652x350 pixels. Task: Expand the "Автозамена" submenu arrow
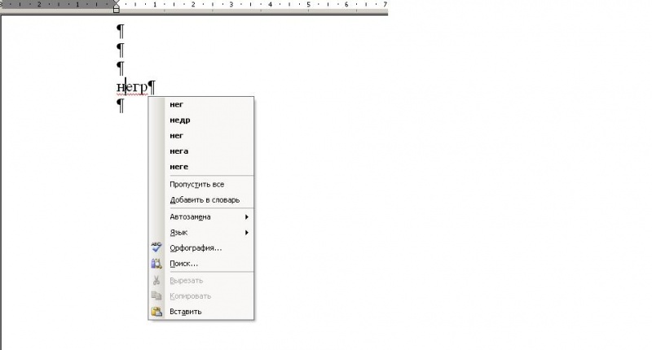(246, 217)
